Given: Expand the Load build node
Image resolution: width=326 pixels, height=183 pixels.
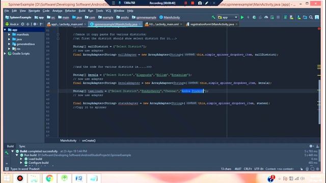Looking at the screenshot, I should point(21,159).
